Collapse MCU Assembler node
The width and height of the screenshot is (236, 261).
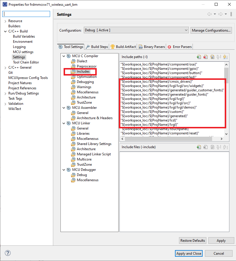(64, 108)
